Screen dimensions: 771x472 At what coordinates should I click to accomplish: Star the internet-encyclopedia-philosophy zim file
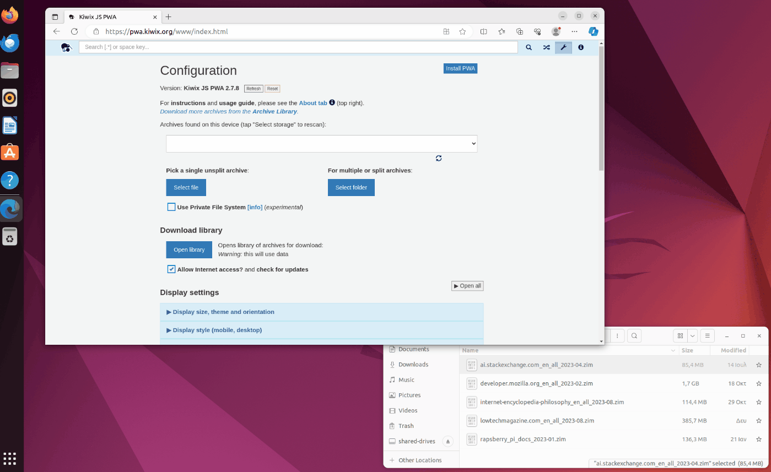pyautogui.click(x=759, y=402)
